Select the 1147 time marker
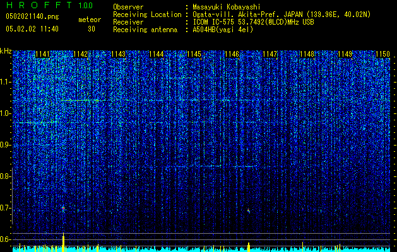The width and height of the screenshot is (397, 252). (x=270, y=54)
